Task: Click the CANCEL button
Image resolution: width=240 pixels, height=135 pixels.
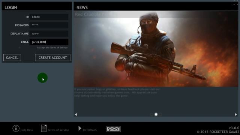Action: click(x=12, y=57)
